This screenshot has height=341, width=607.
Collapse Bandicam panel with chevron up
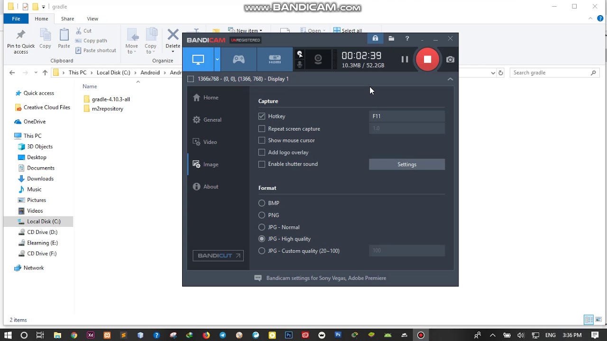click(450, 79)
